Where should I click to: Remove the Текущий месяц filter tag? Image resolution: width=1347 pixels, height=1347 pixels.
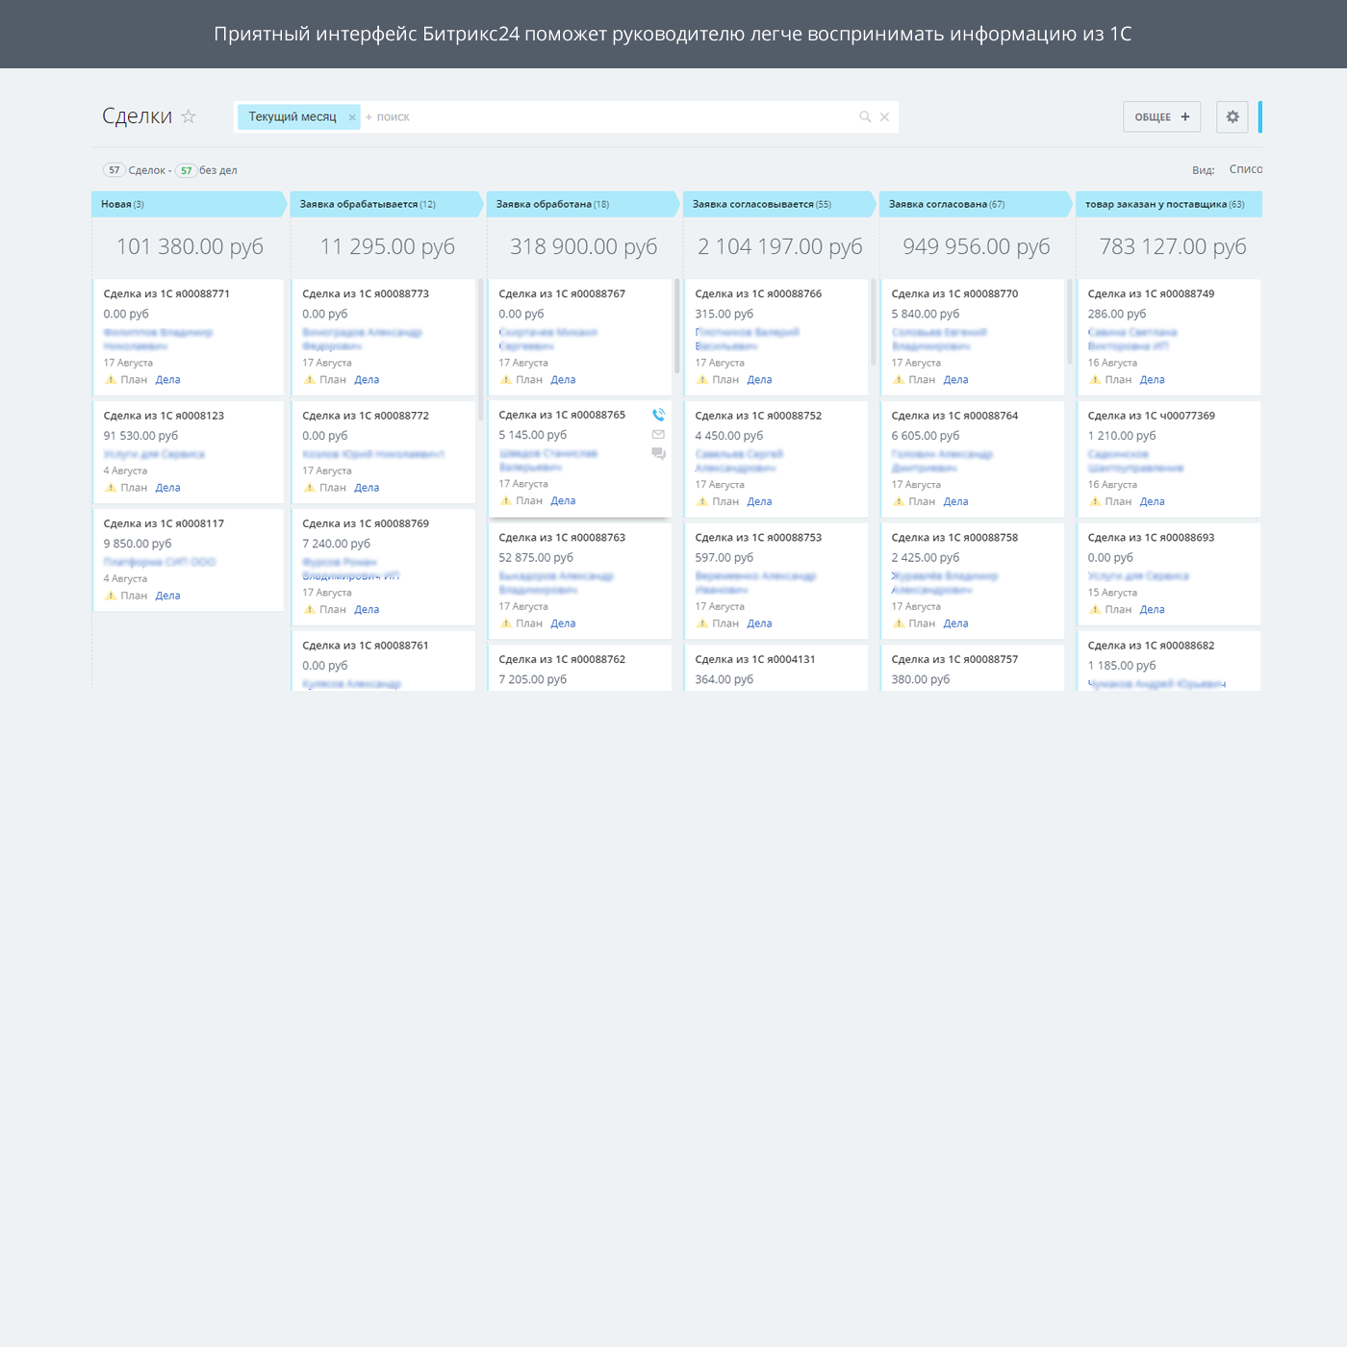[x=352, y=117]
